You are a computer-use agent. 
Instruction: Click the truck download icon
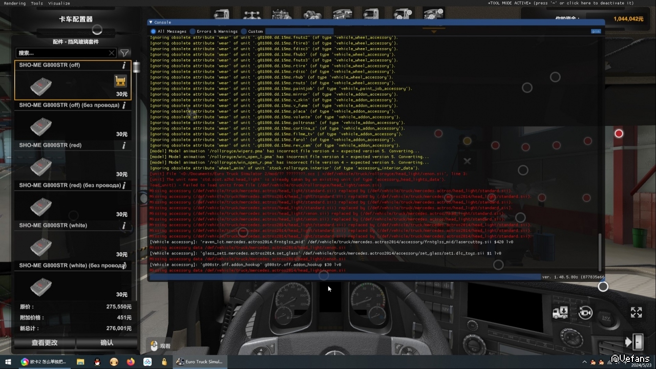[560, 312]
